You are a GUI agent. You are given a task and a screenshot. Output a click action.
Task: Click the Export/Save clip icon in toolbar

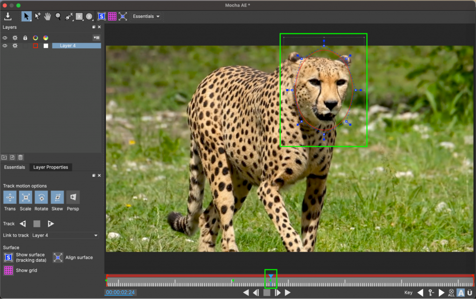coord(8,16)
